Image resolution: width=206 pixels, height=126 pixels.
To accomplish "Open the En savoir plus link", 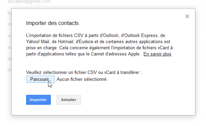I will [x=157, y=54].
